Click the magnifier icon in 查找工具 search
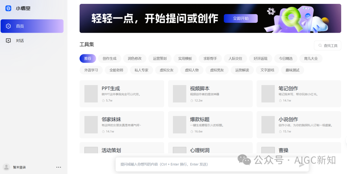 (x=320, y=46)
